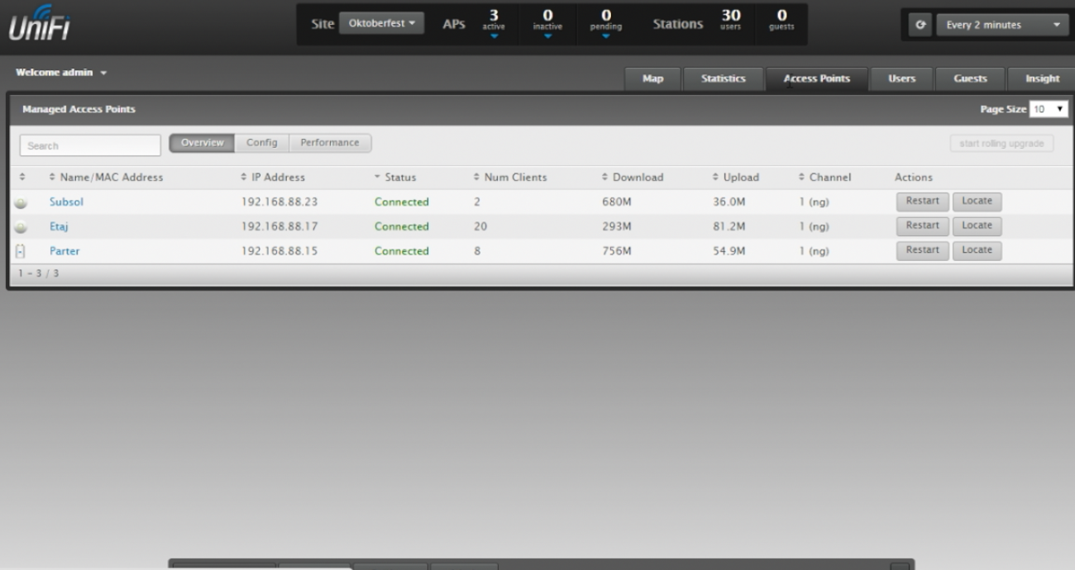Expand the inactive APs arrow indicator
1075x570 pixels.
click(x=547, y=36)
